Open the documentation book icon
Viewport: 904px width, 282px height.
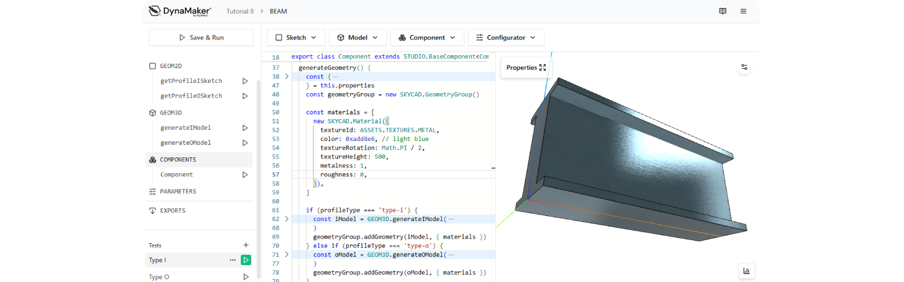tap(723, 11)
